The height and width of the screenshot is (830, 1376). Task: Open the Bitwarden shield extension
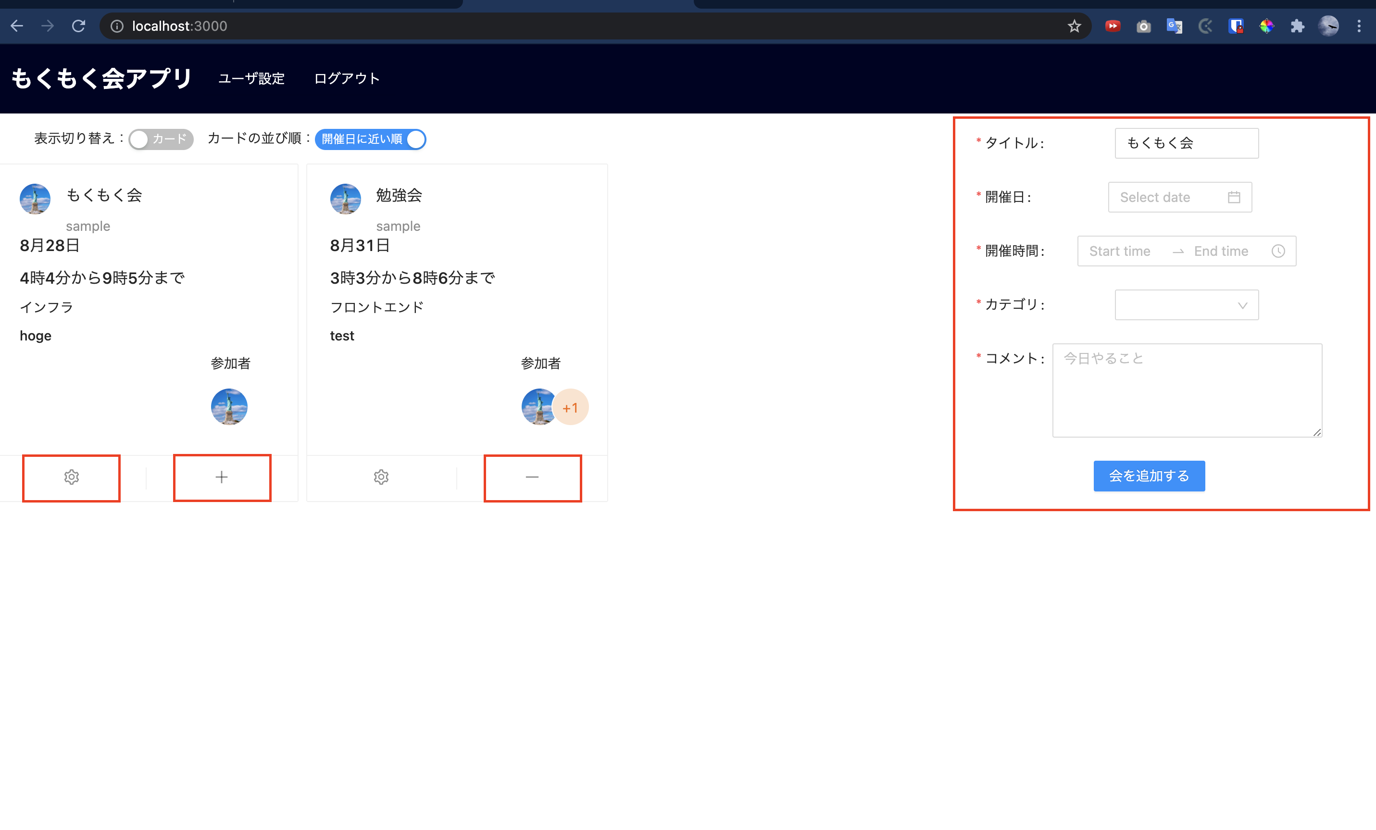pyautogui.click(x=1236, y=26)
